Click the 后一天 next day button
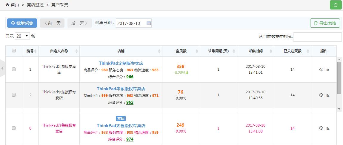343x145 pixels. coord(80,23)
